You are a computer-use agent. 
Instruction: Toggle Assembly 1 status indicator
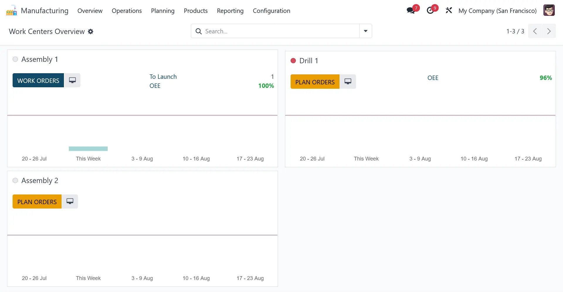pyautogui.click(x=15, y=59)
